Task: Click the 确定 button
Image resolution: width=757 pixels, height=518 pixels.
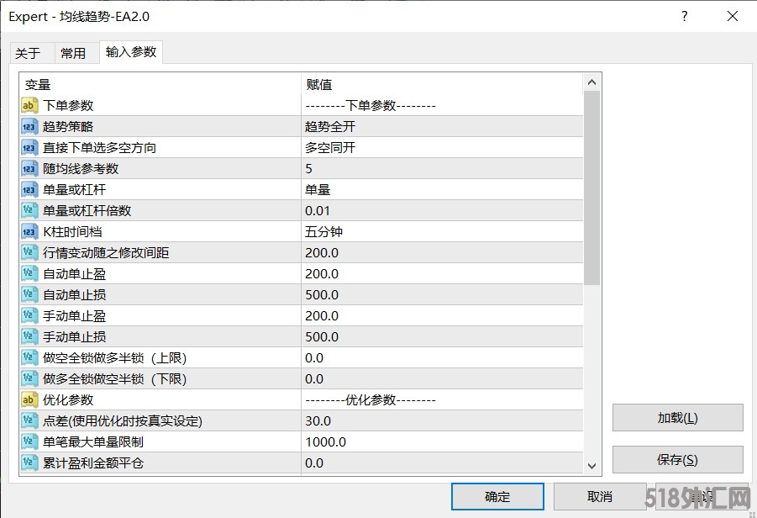Action: 497,496
